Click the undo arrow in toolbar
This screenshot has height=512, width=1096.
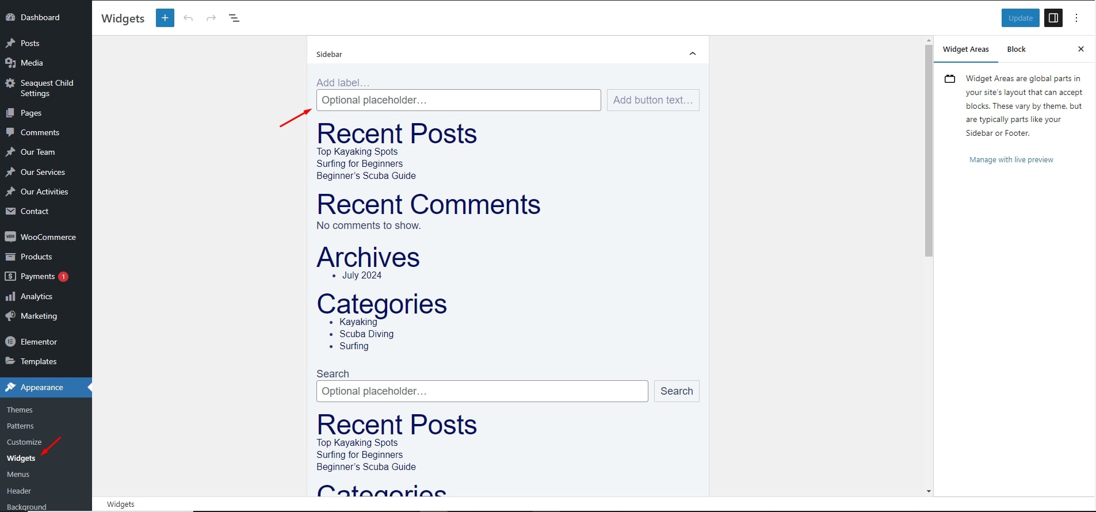click(188, 18)
